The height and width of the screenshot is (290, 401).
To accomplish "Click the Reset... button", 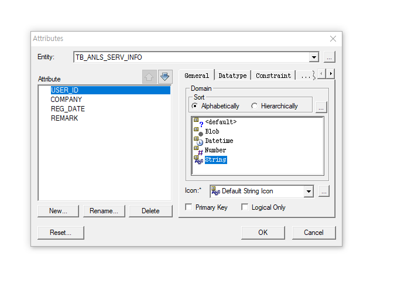I will click(61, 233).
